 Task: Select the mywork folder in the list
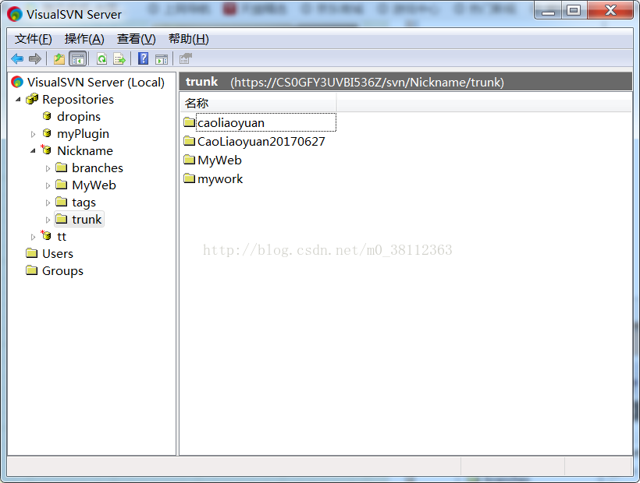point(220,179)
